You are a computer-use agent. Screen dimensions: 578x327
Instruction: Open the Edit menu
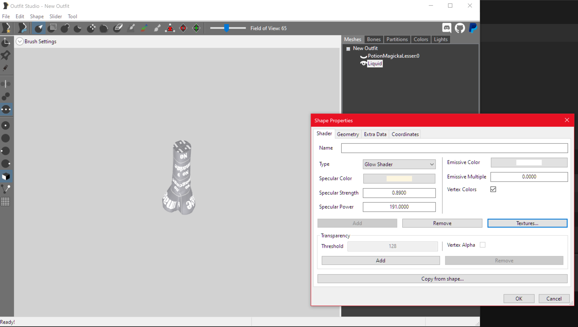tap(20, 17)
